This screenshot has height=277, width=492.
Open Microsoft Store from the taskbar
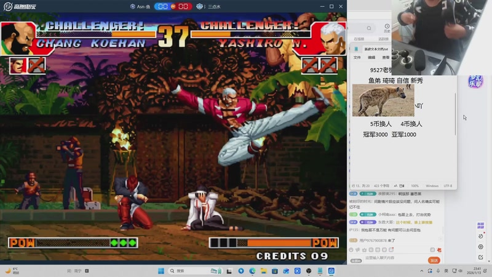coord(275,271)
